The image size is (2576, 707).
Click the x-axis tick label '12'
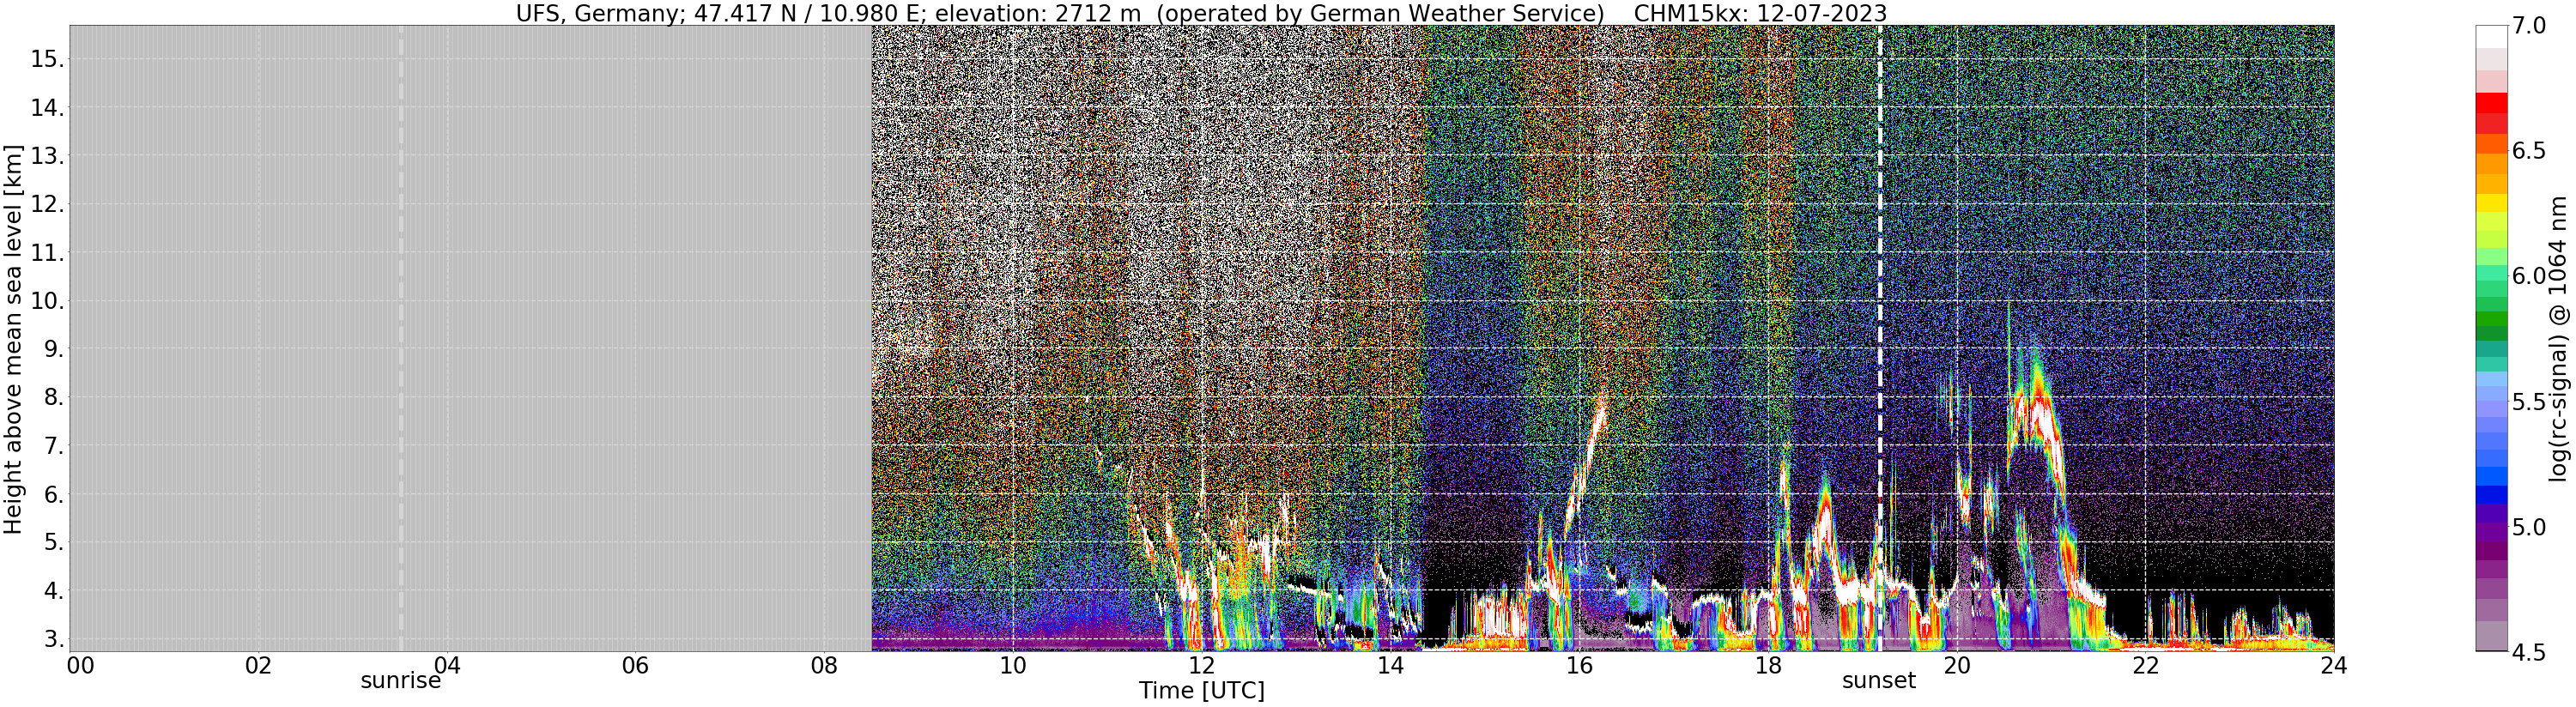click(1201, 665)
